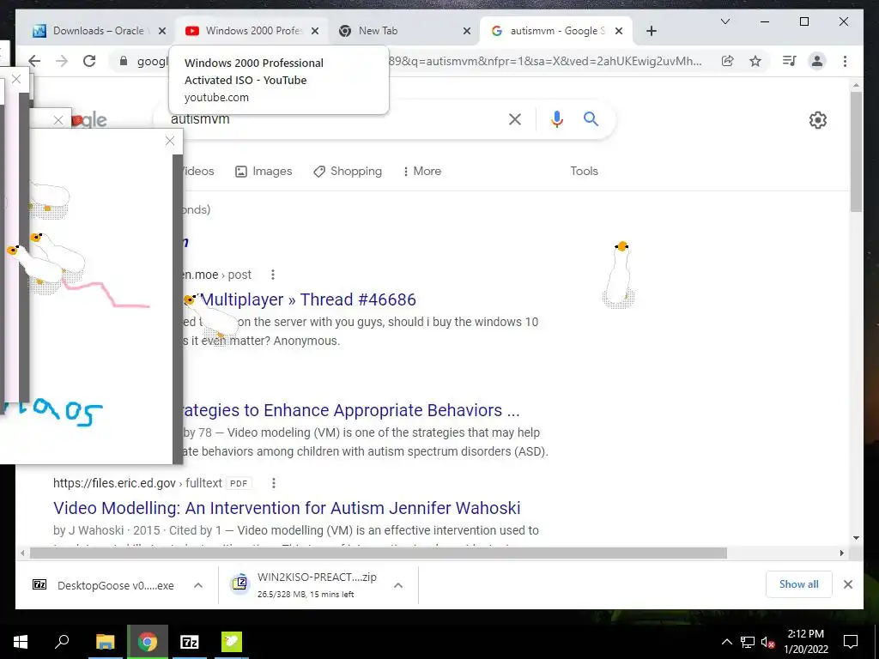The height and width of the screenshot is (659, 879).
Task: Filter results by Images
Action: click(x=264, y=171)
